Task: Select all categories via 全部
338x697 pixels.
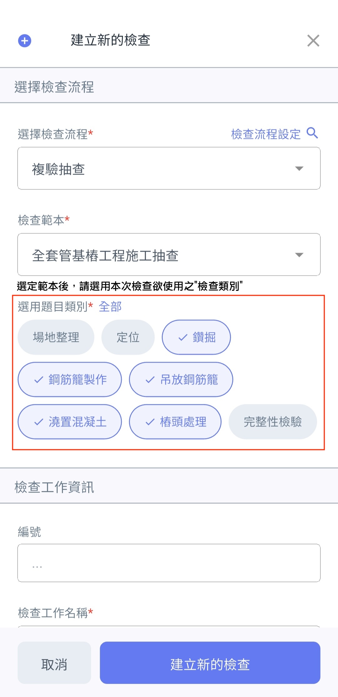Action: coord(110,307)
